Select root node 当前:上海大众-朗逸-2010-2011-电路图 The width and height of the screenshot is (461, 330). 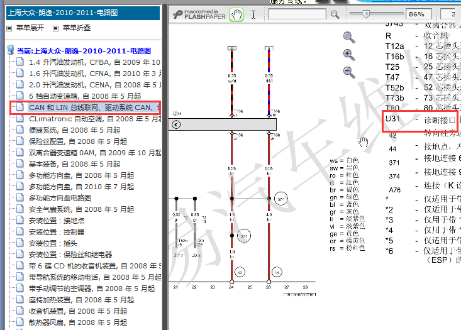pyautogui.click(x=84, y=51)
